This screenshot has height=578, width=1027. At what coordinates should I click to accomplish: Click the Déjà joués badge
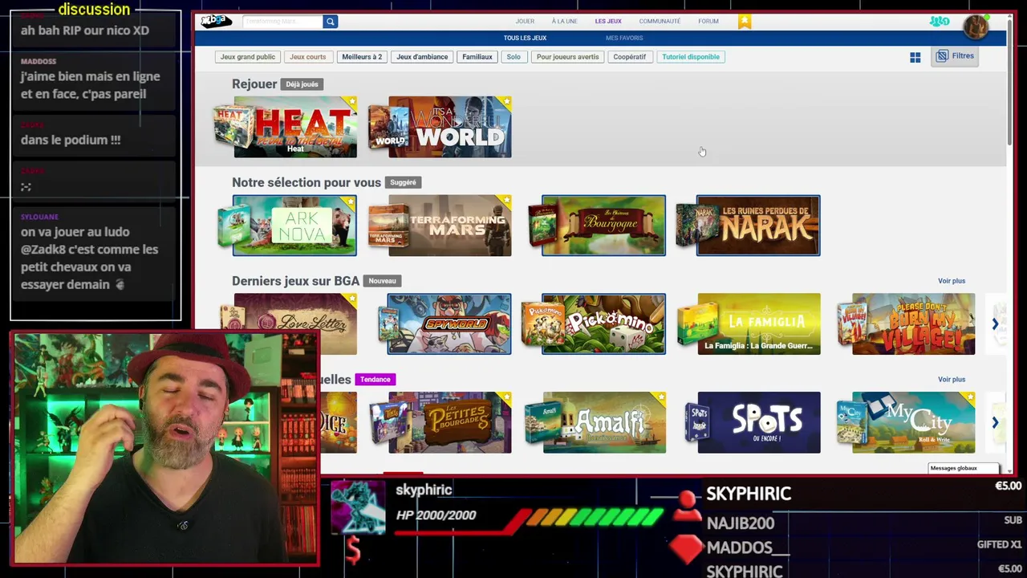(302, 84)
